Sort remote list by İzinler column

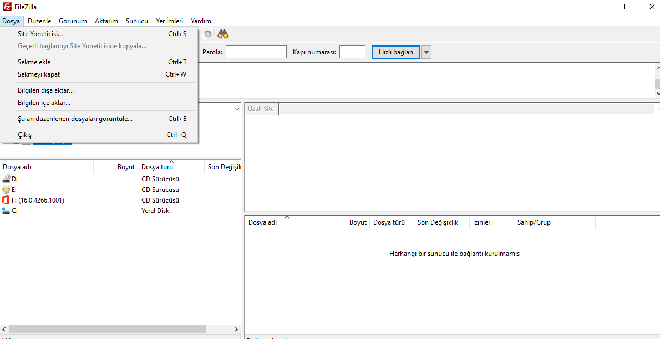tap(491, 222)
